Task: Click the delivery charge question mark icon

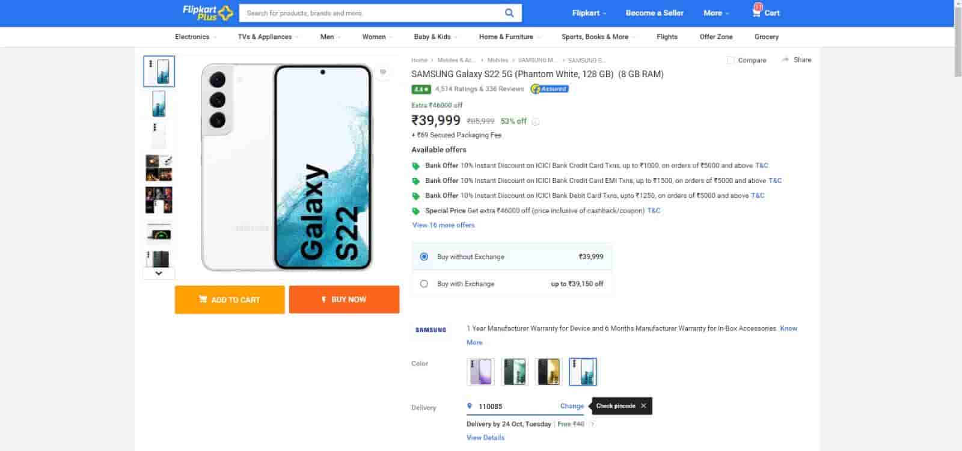Action: pyautogui.click(x=592, y=425)
